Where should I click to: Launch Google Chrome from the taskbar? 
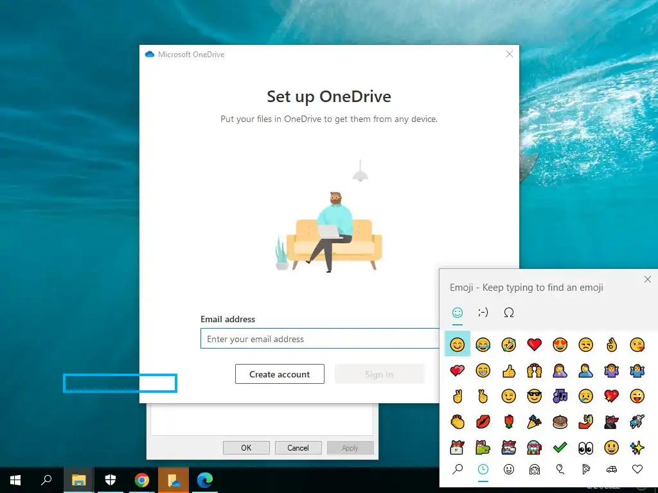coord(142,480)
